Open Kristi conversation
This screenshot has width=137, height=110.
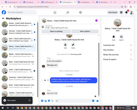(18, 86)
